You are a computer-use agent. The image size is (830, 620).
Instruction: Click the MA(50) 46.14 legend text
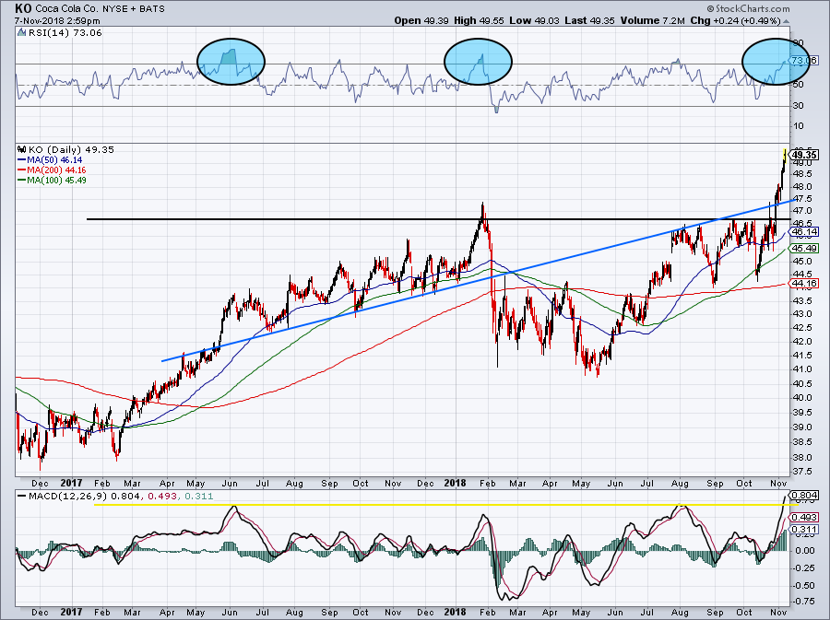pyautogui.click(x=54, y=159)
